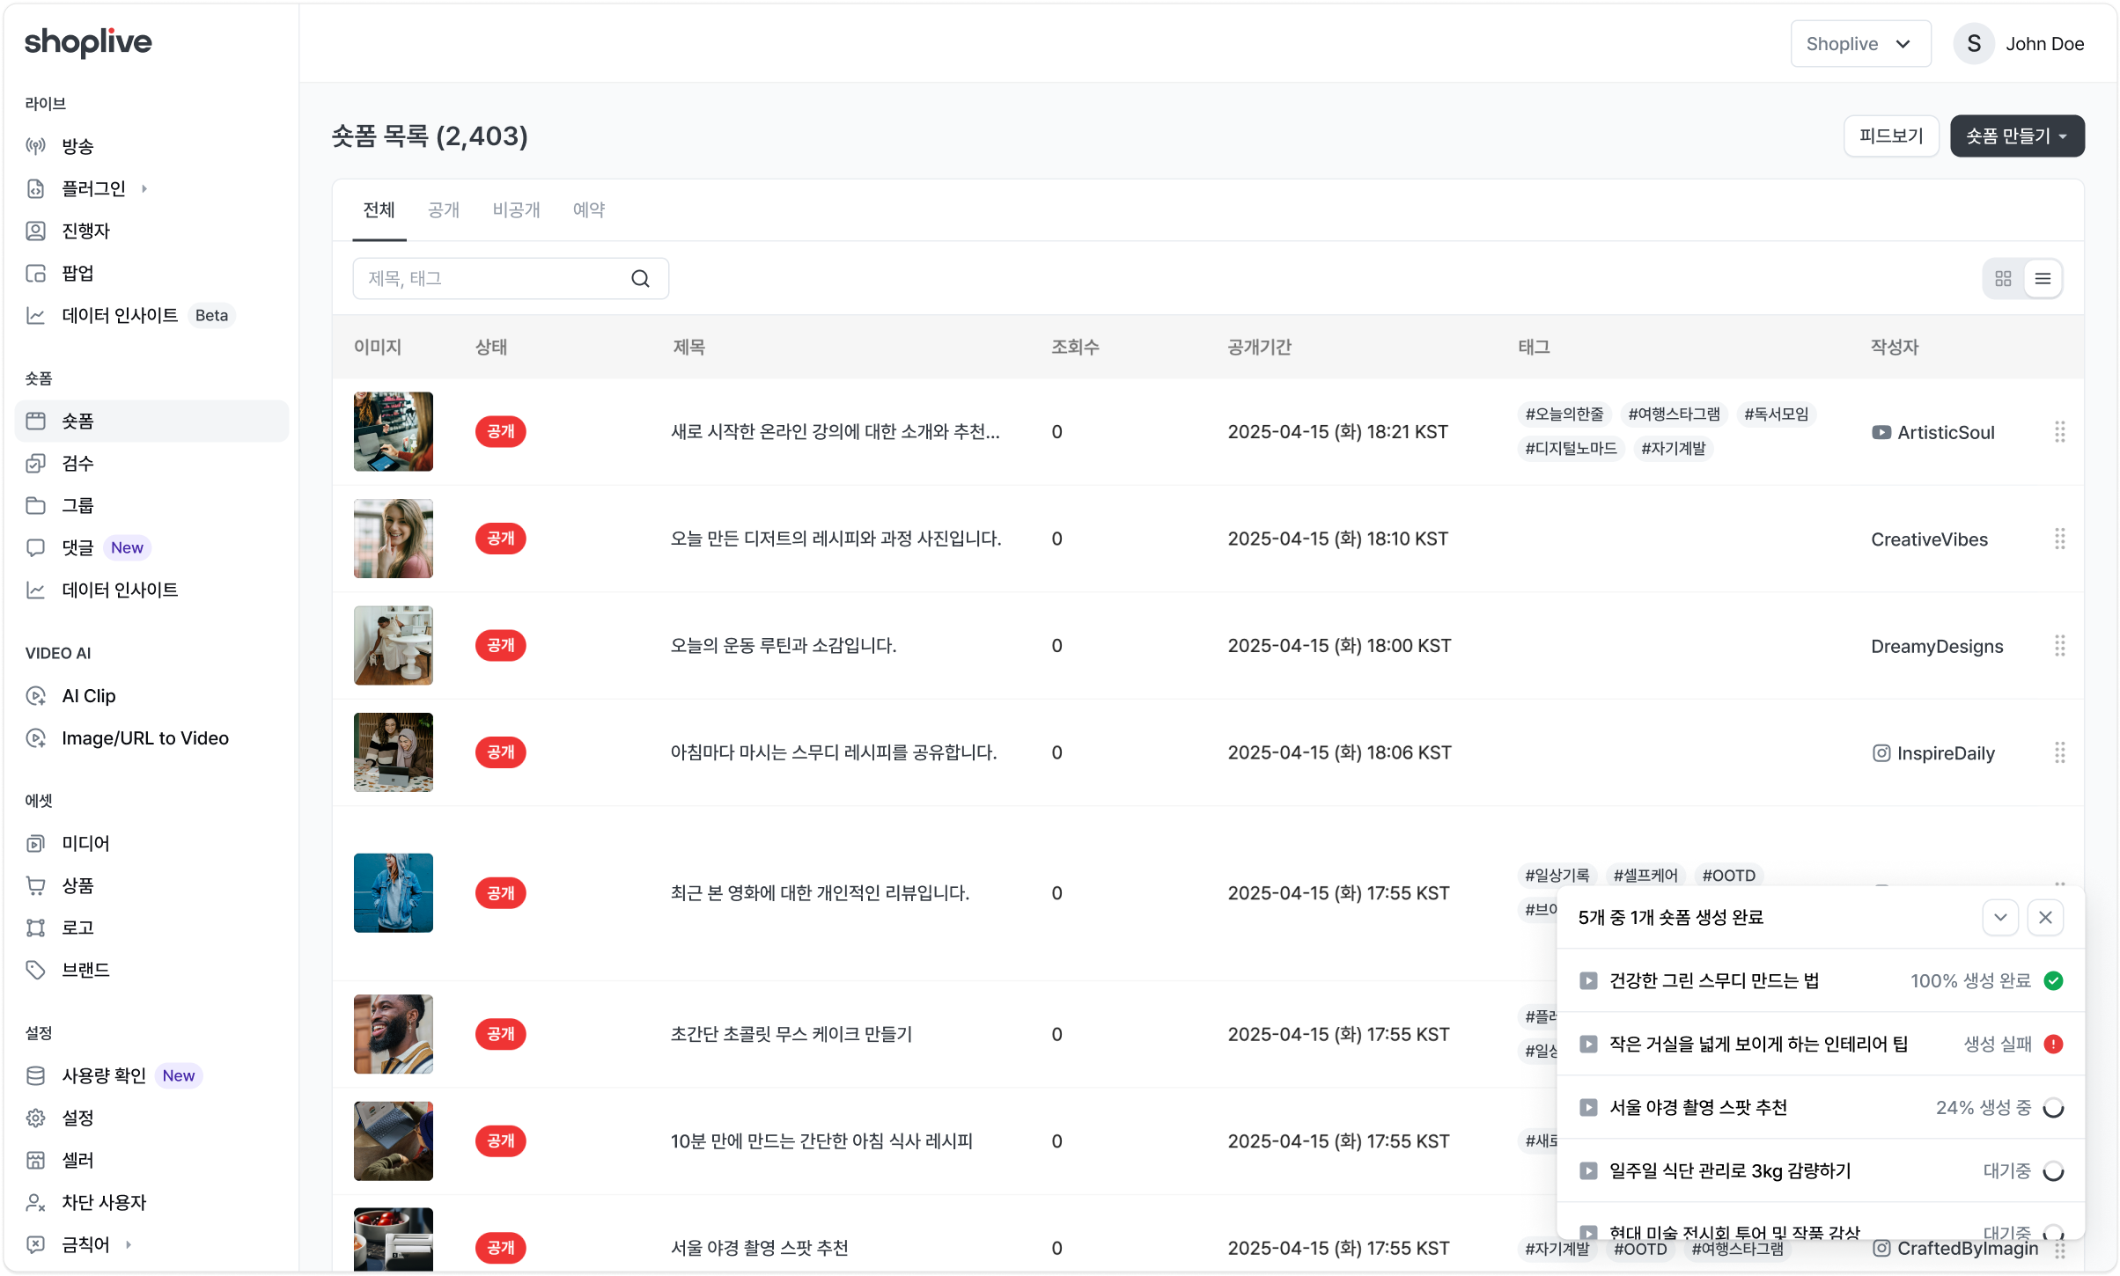Image resolution: width=2120 pixels, height=1276 pixels.
Task: Open row options for InspireDaily entry
Action: [x=2059, y=752]
